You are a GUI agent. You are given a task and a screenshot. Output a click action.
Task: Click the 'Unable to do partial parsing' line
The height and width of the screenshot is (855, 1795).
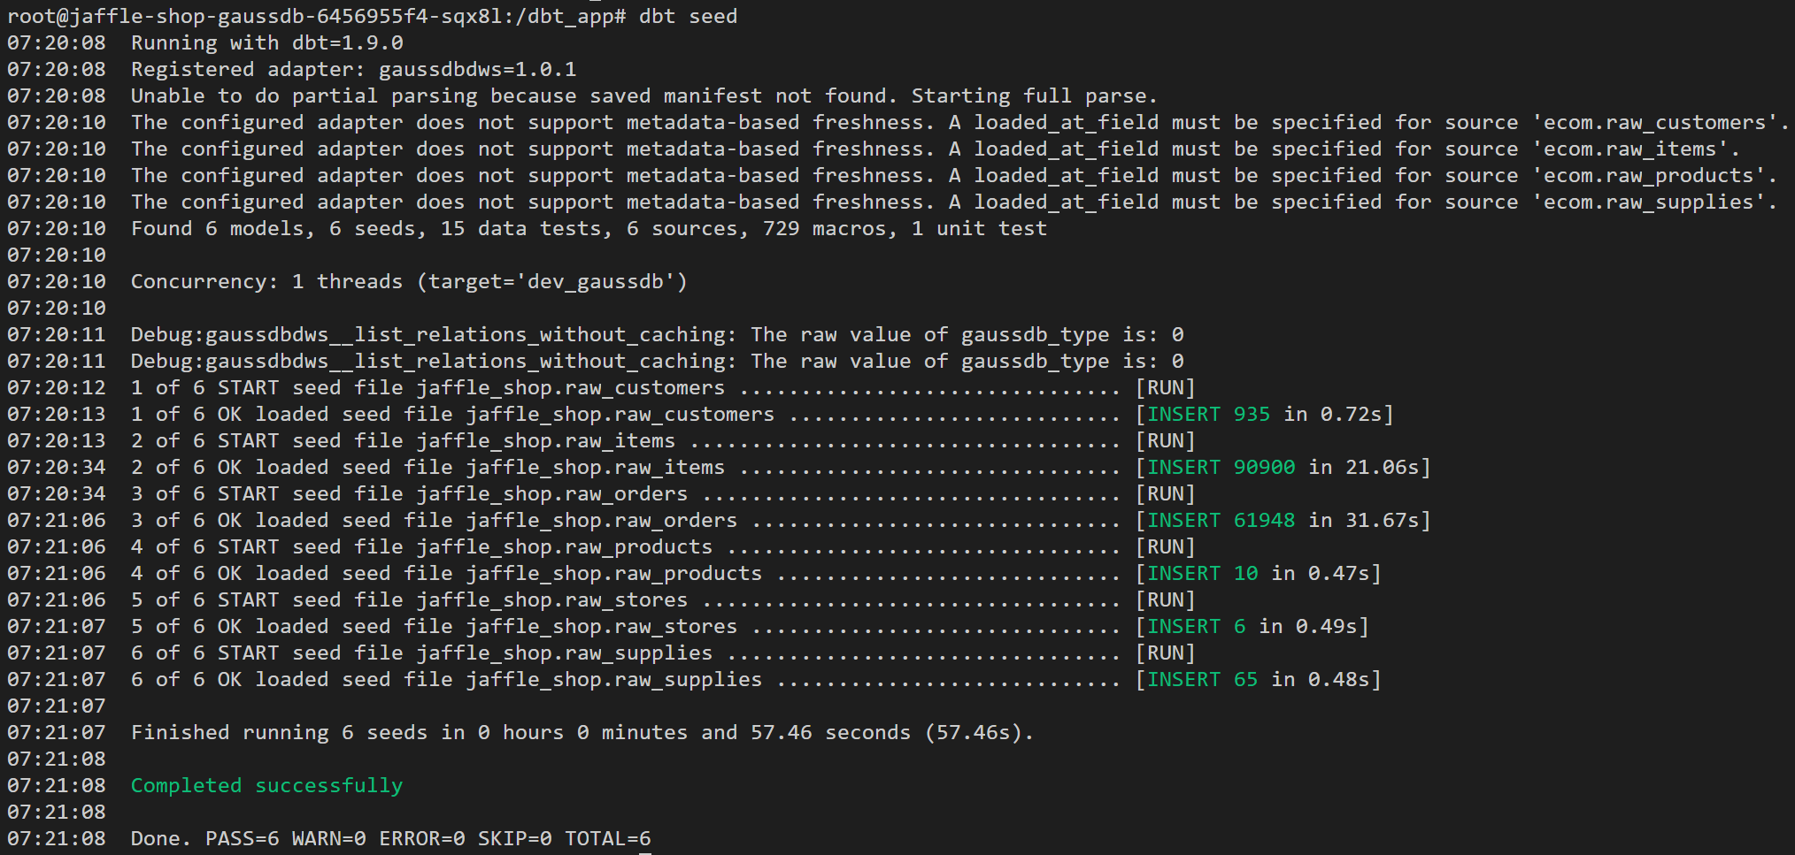(x=643, y=95)
